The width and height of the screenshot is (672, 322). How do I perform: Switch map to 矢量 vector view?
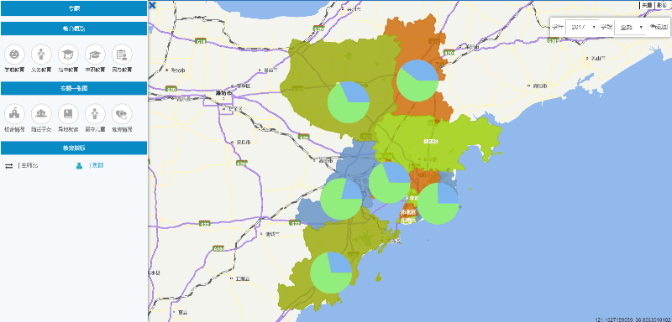tap(647, 5)
